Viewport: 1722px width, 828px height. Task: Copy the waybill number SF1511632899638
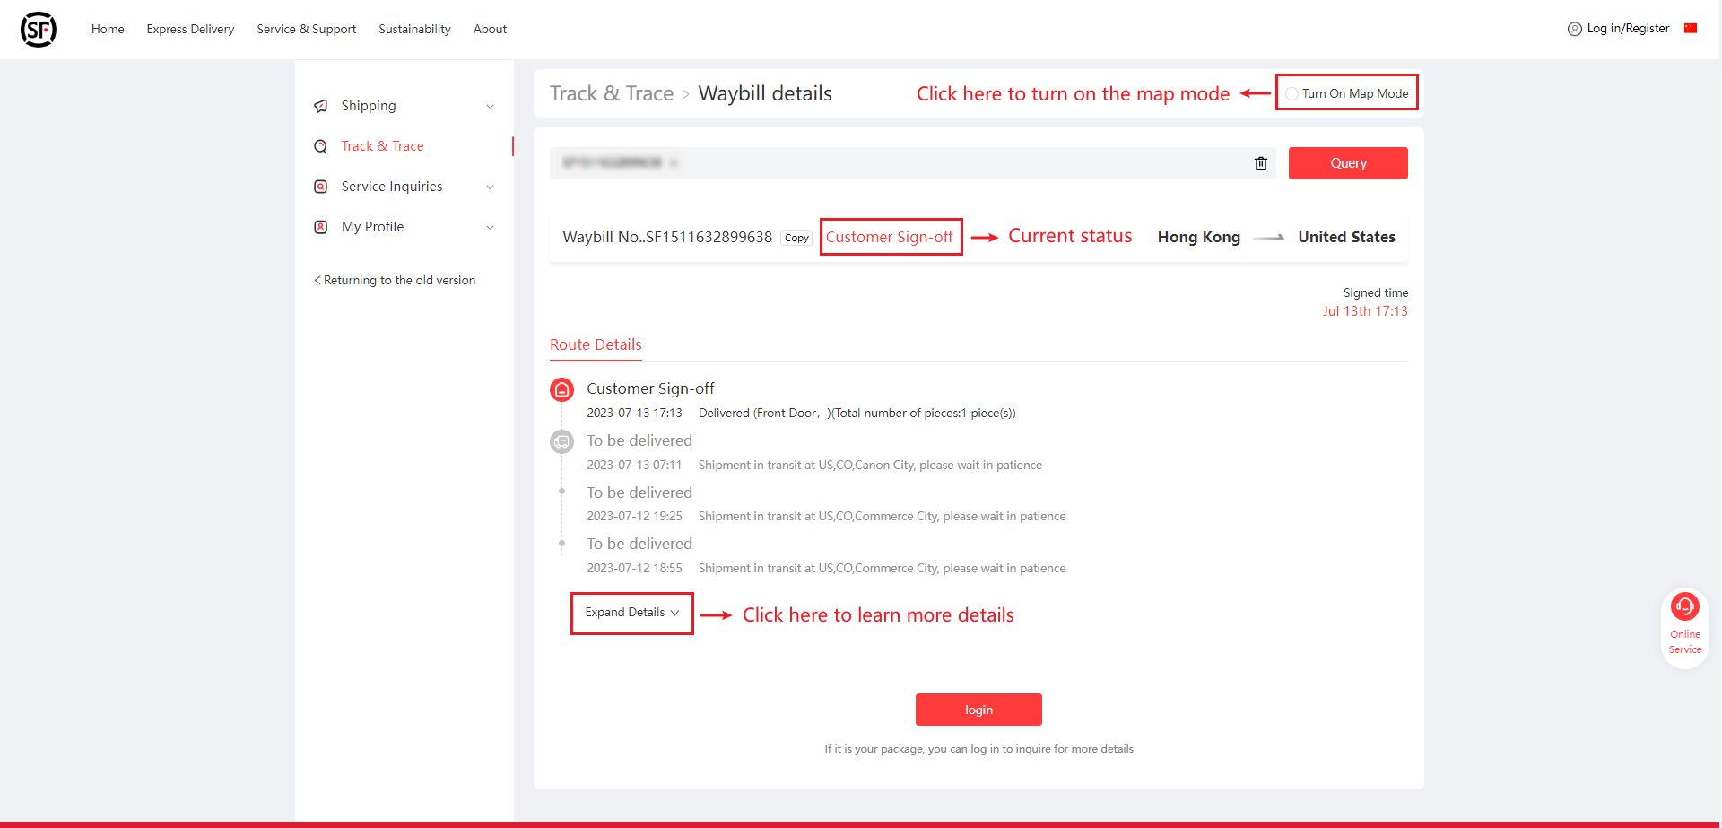[796, 238]
